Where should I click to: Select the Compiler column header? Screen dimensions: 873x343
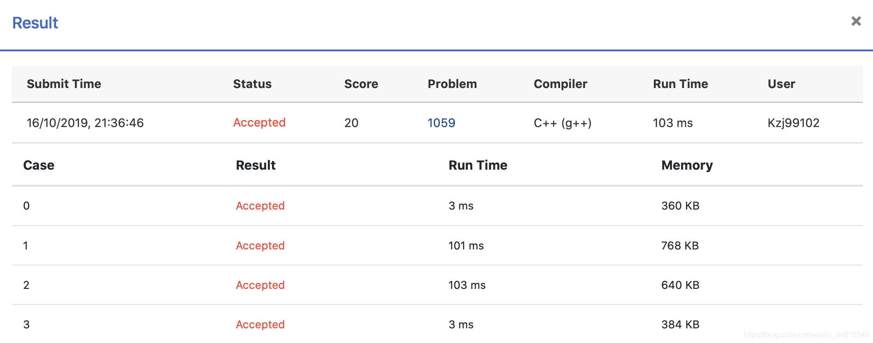[561, 84]
